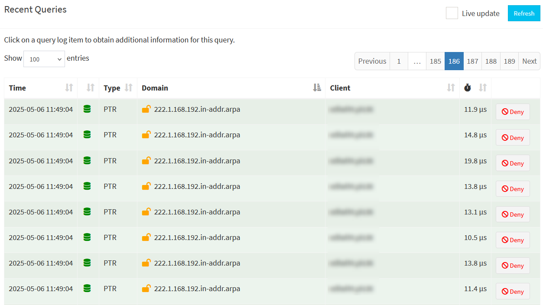Click the stopwatch reply-time column icon
Screen dimensions: 543x305
click(467, 88)
